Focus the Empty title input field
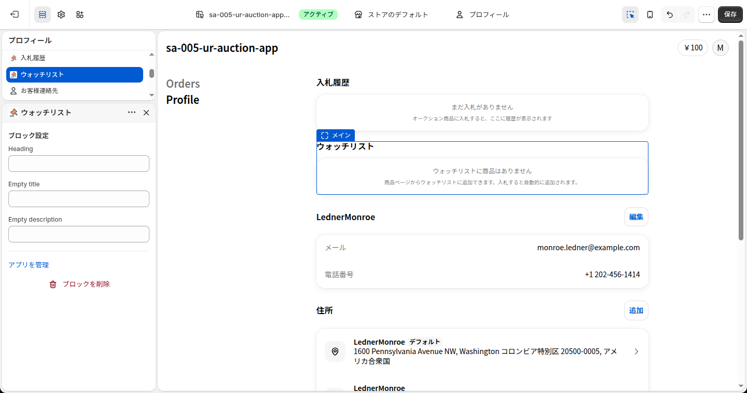This screenshot has width=747, height=393. (79, 199)
